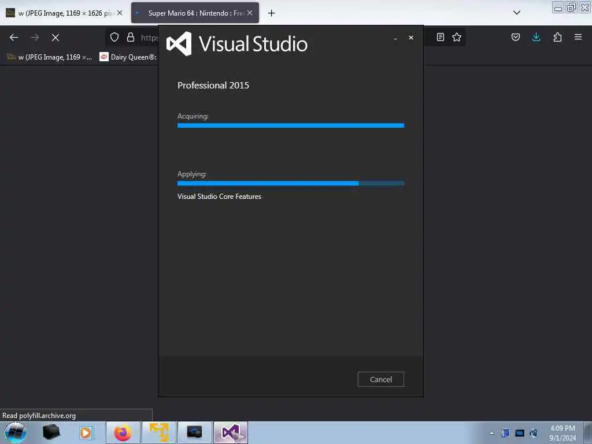The width and height of the screenshot is (592, 444).
Task: Close the Super Mario 64 tab
Action: click(x=250, y=13)
